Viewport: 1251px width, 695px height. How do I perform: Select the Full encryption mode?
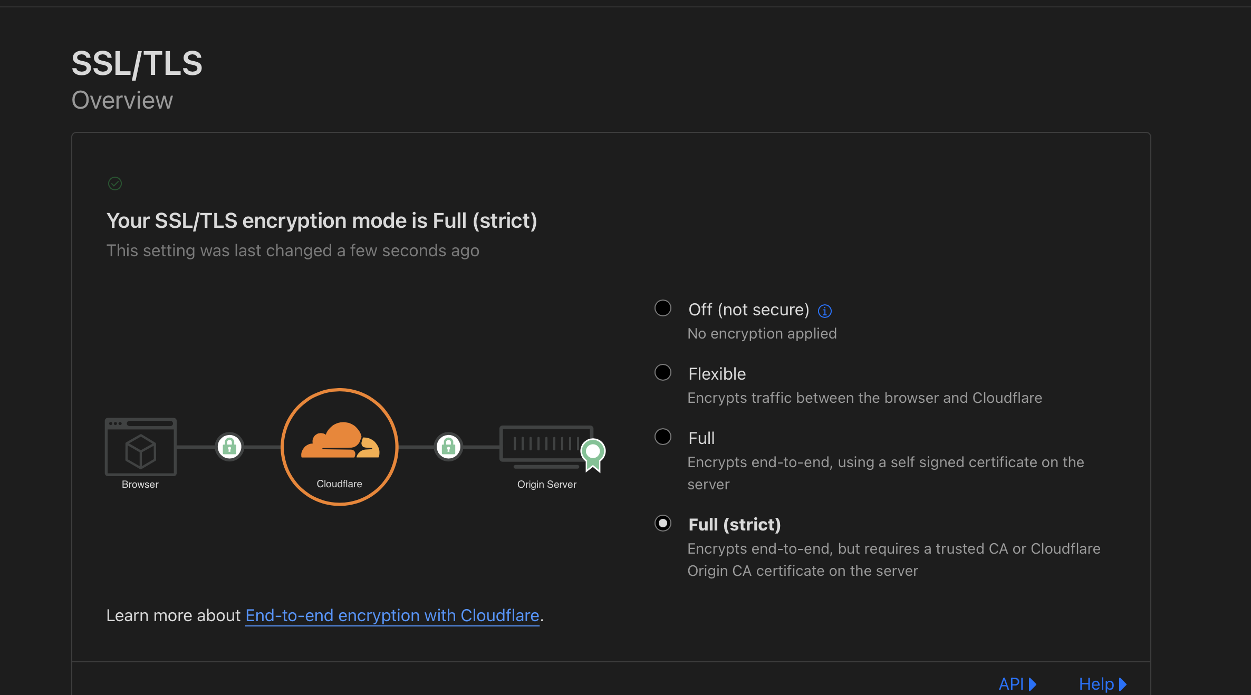663,436
